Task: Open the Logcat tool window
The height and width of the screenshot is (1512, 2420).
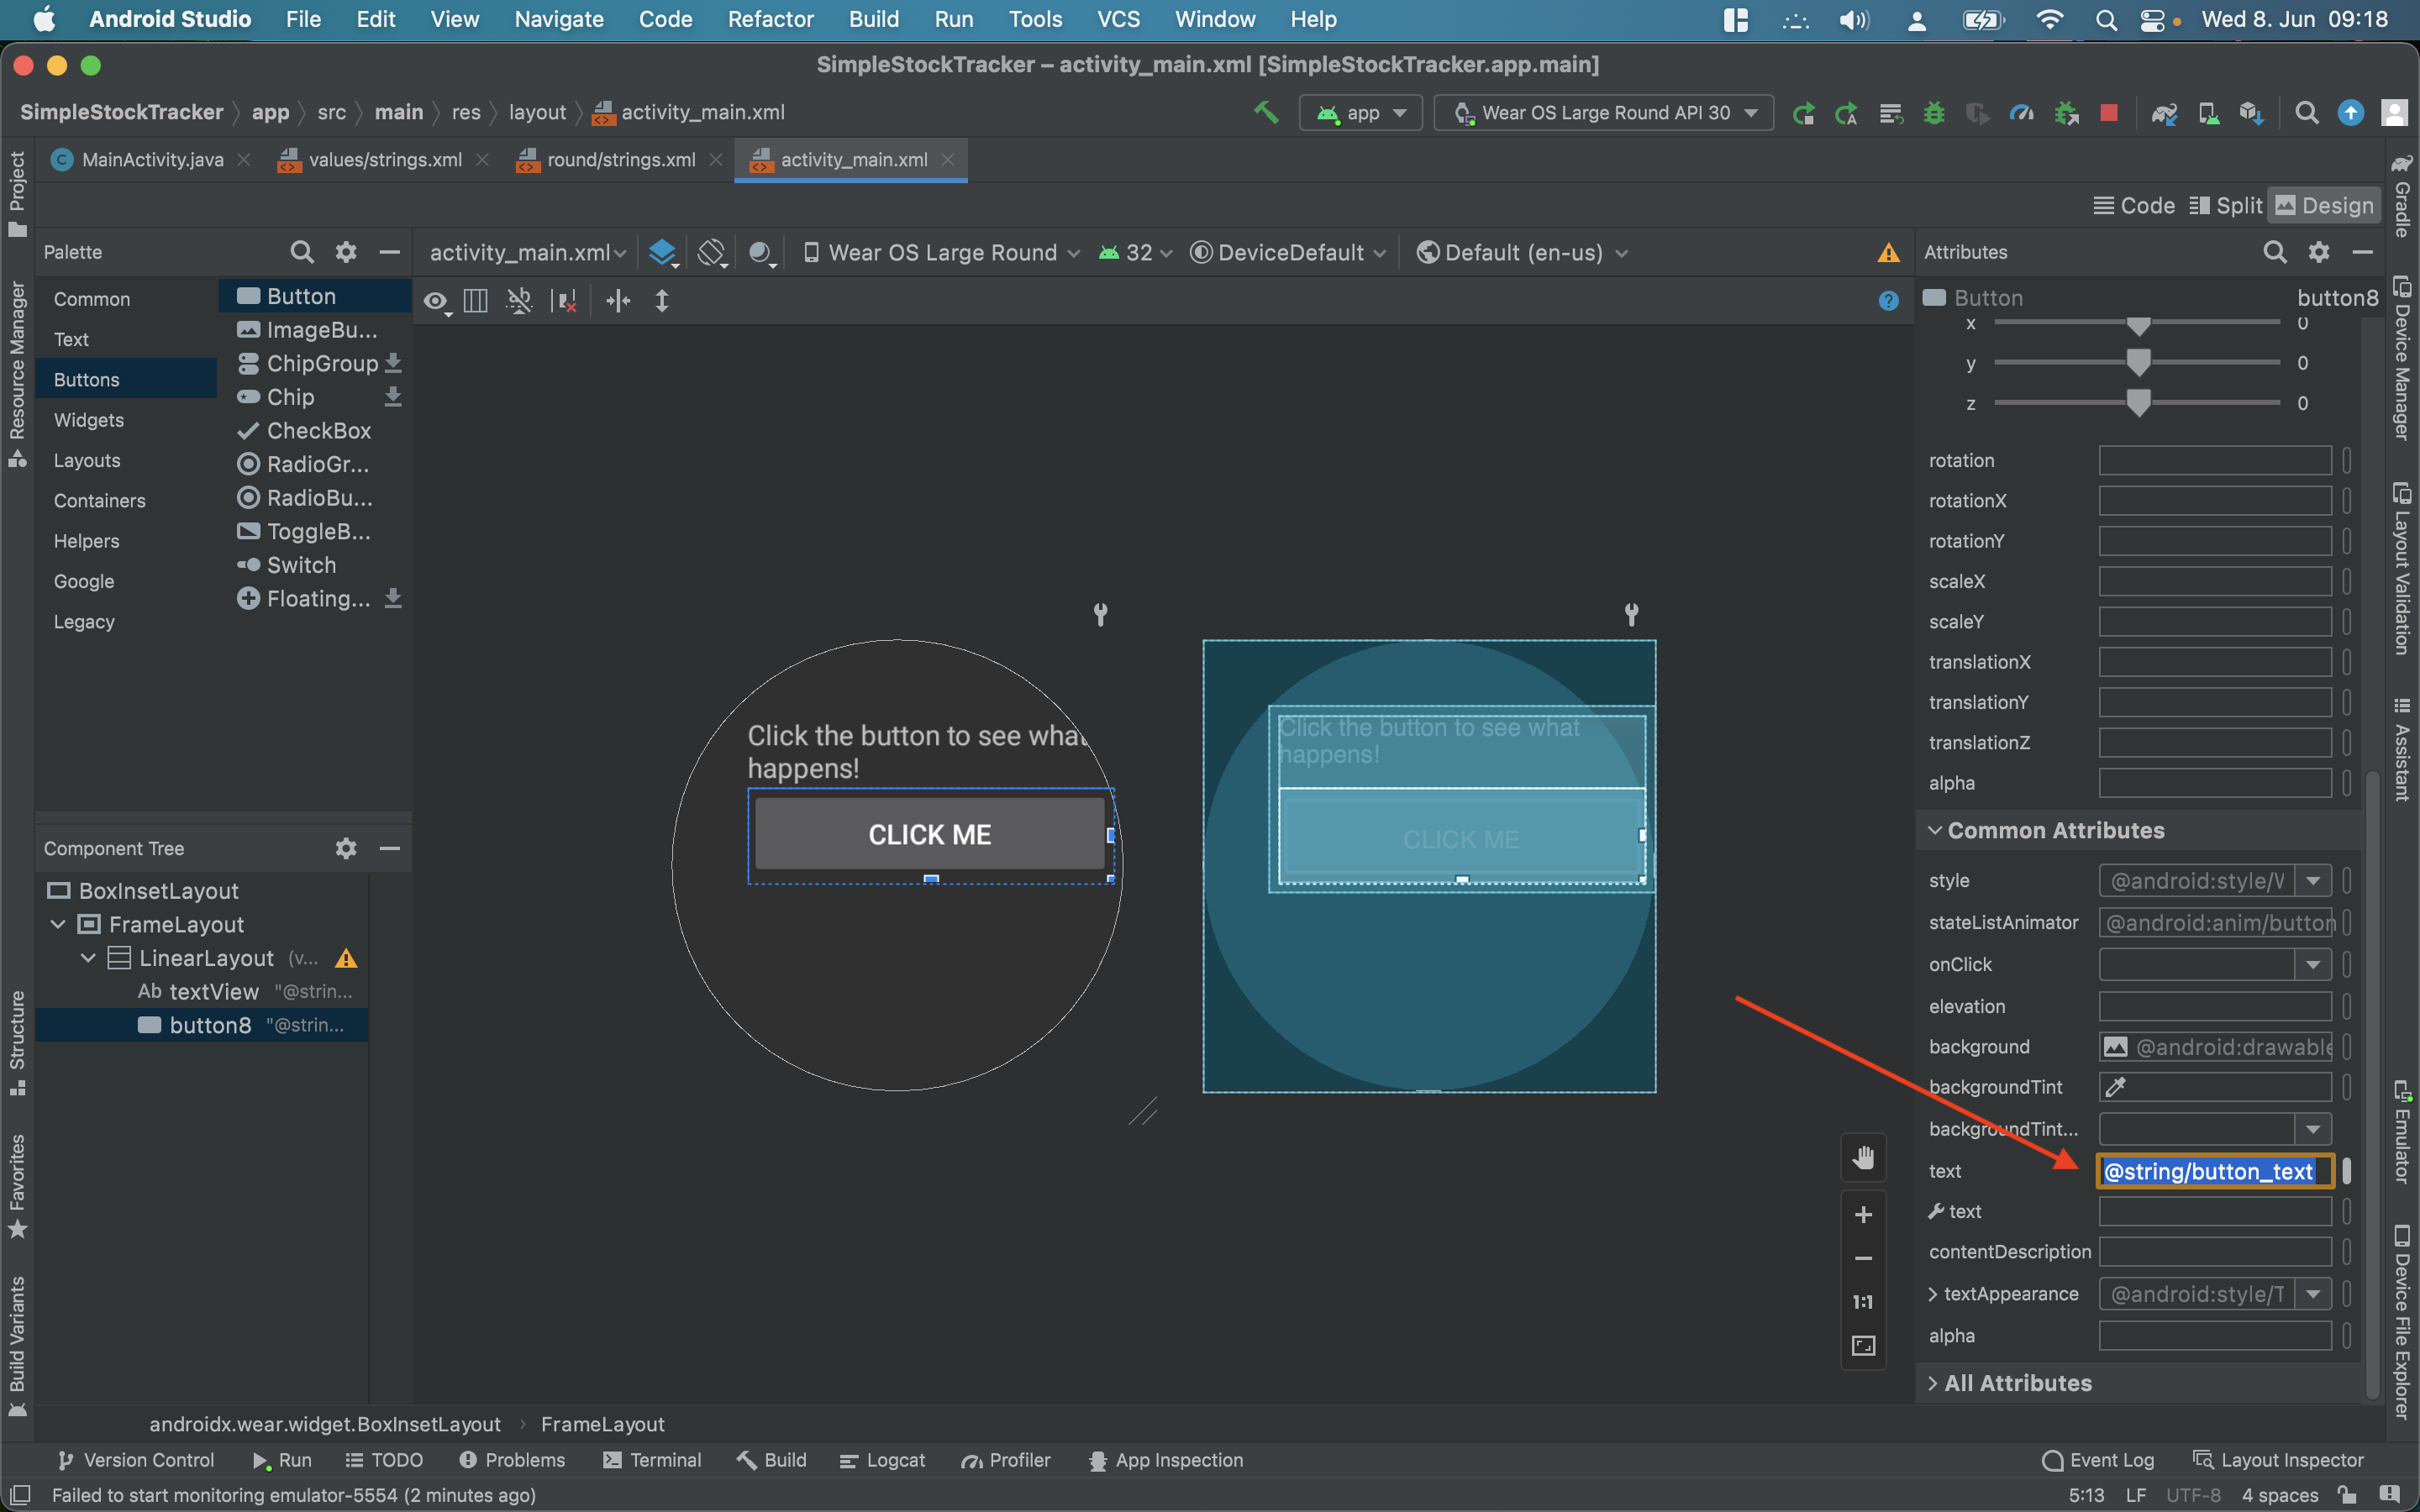Action: 883,1460
